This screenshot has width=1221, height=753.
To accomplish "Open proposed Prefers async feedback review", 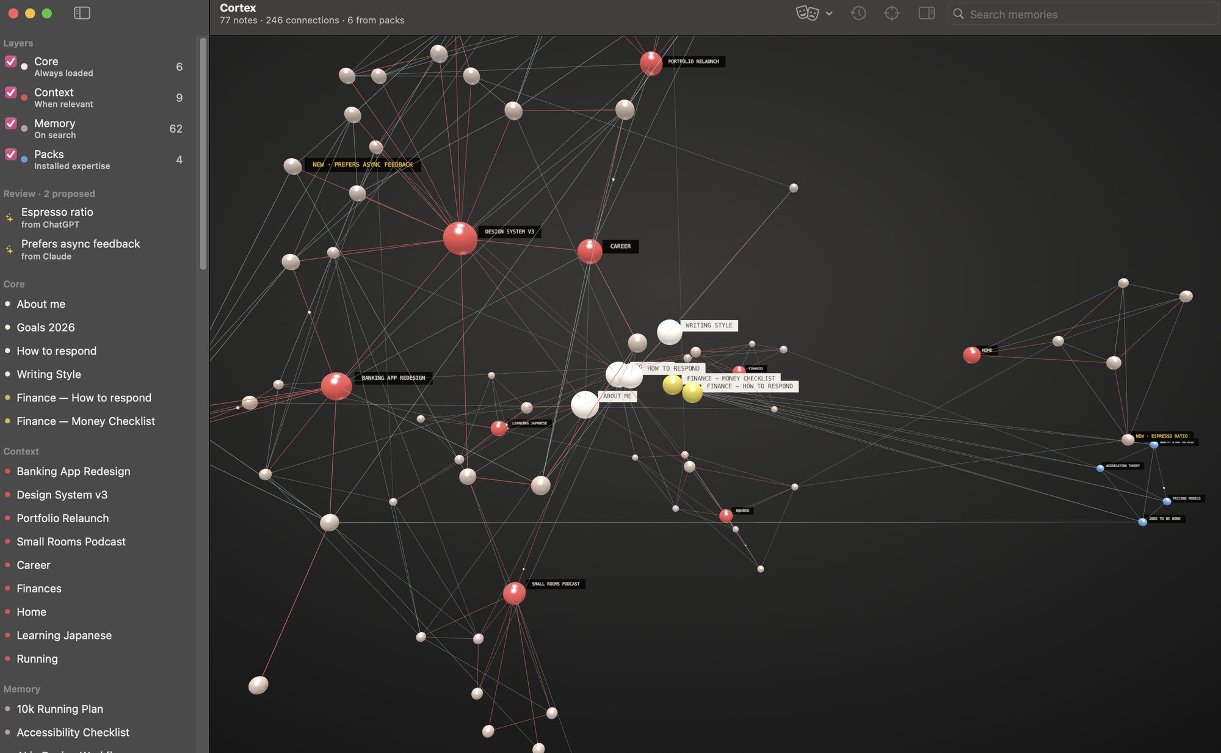I will pyautogui.click(x=98, y=249).
